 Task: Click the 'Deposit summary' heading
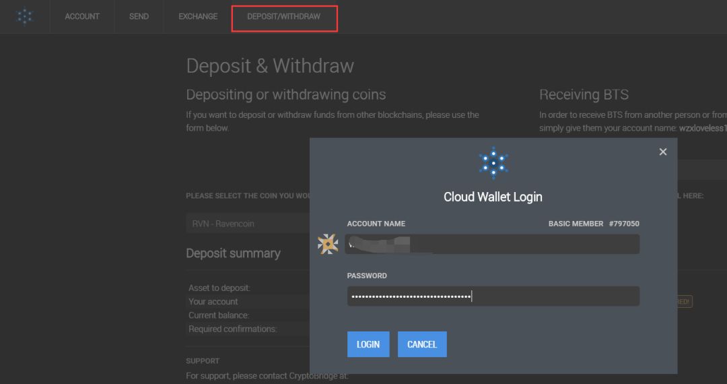[x=233, y=253]
